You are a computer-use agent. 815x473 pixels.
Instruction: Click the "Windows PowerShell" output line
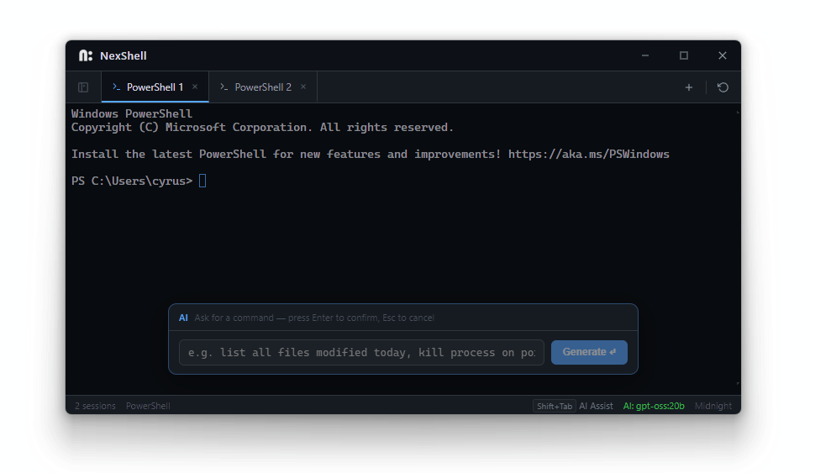coord(132,113)
